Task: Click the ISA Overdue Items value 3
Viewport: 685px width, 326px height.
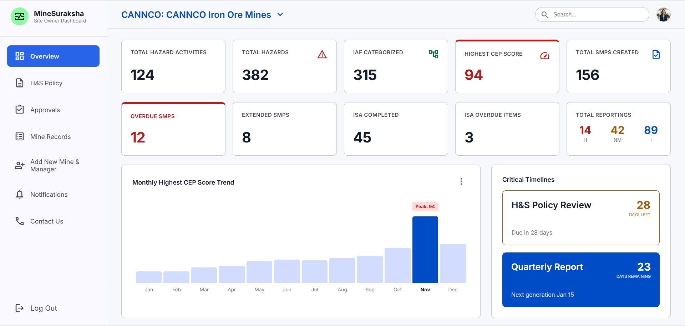Action: 469,137
